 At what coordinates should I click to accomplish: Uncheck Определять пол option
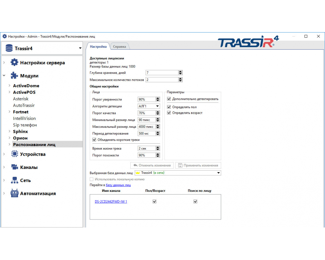(169, 107)
